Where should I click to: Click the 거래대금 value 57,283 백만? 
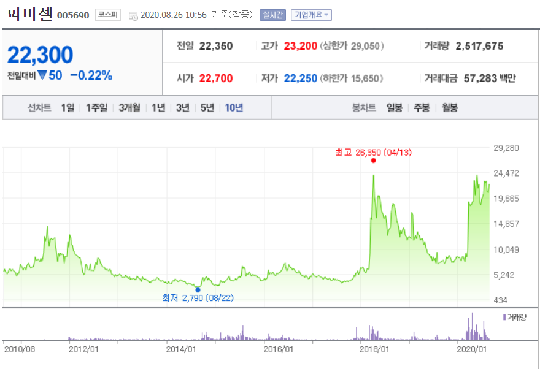[490, 78]
